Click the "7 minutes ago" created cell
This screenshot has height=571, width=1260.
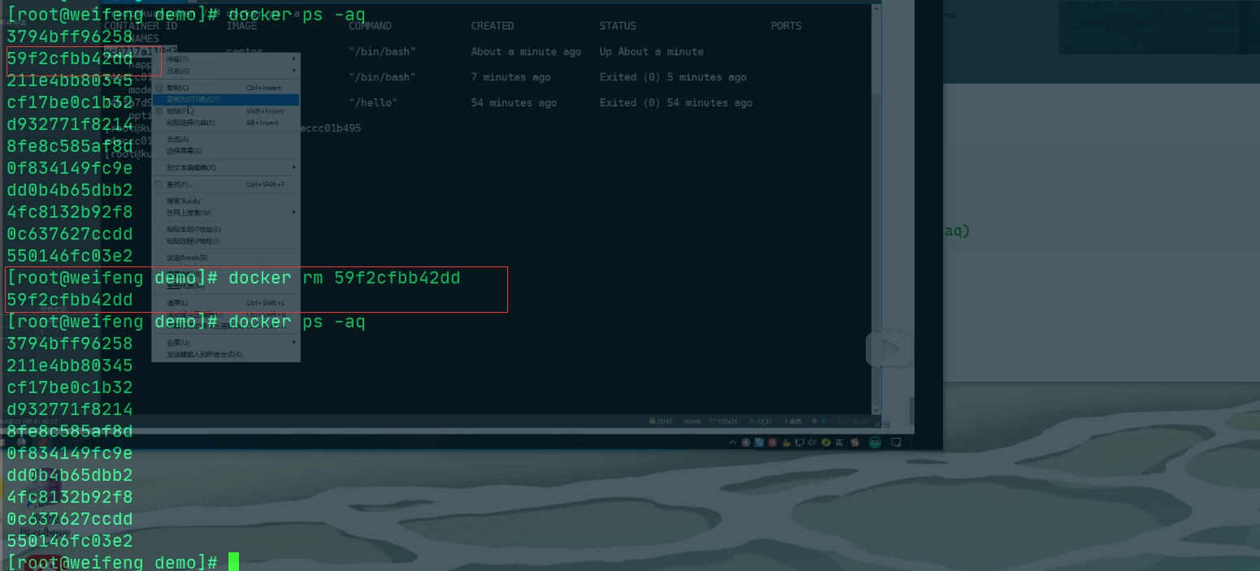[511, 77]
